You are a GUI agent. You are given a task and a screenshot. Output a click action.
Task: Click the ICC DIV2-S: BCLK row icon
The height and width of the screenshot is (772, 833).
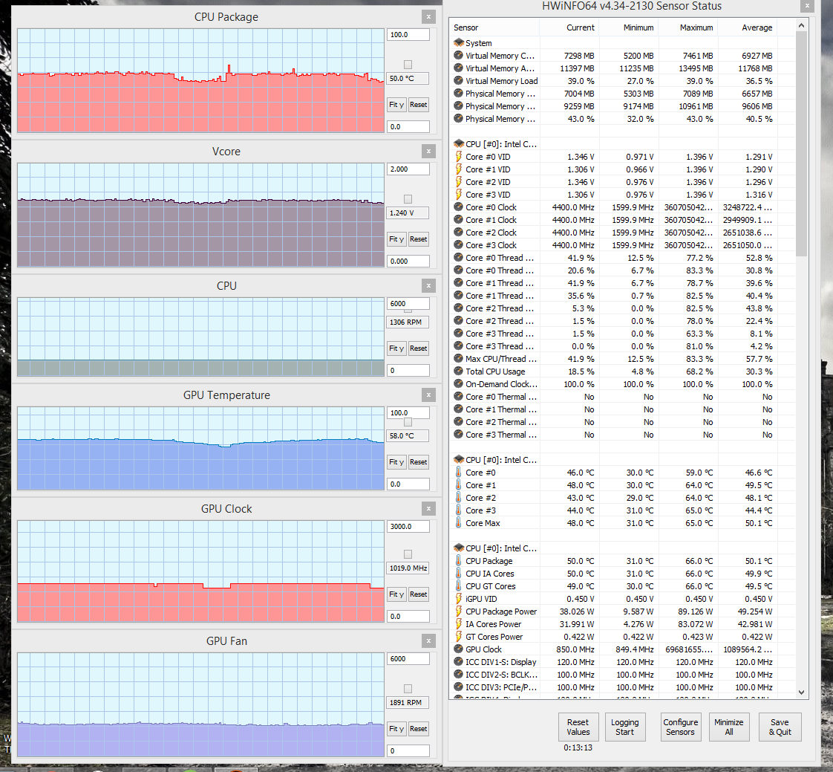tap(459, 674)
